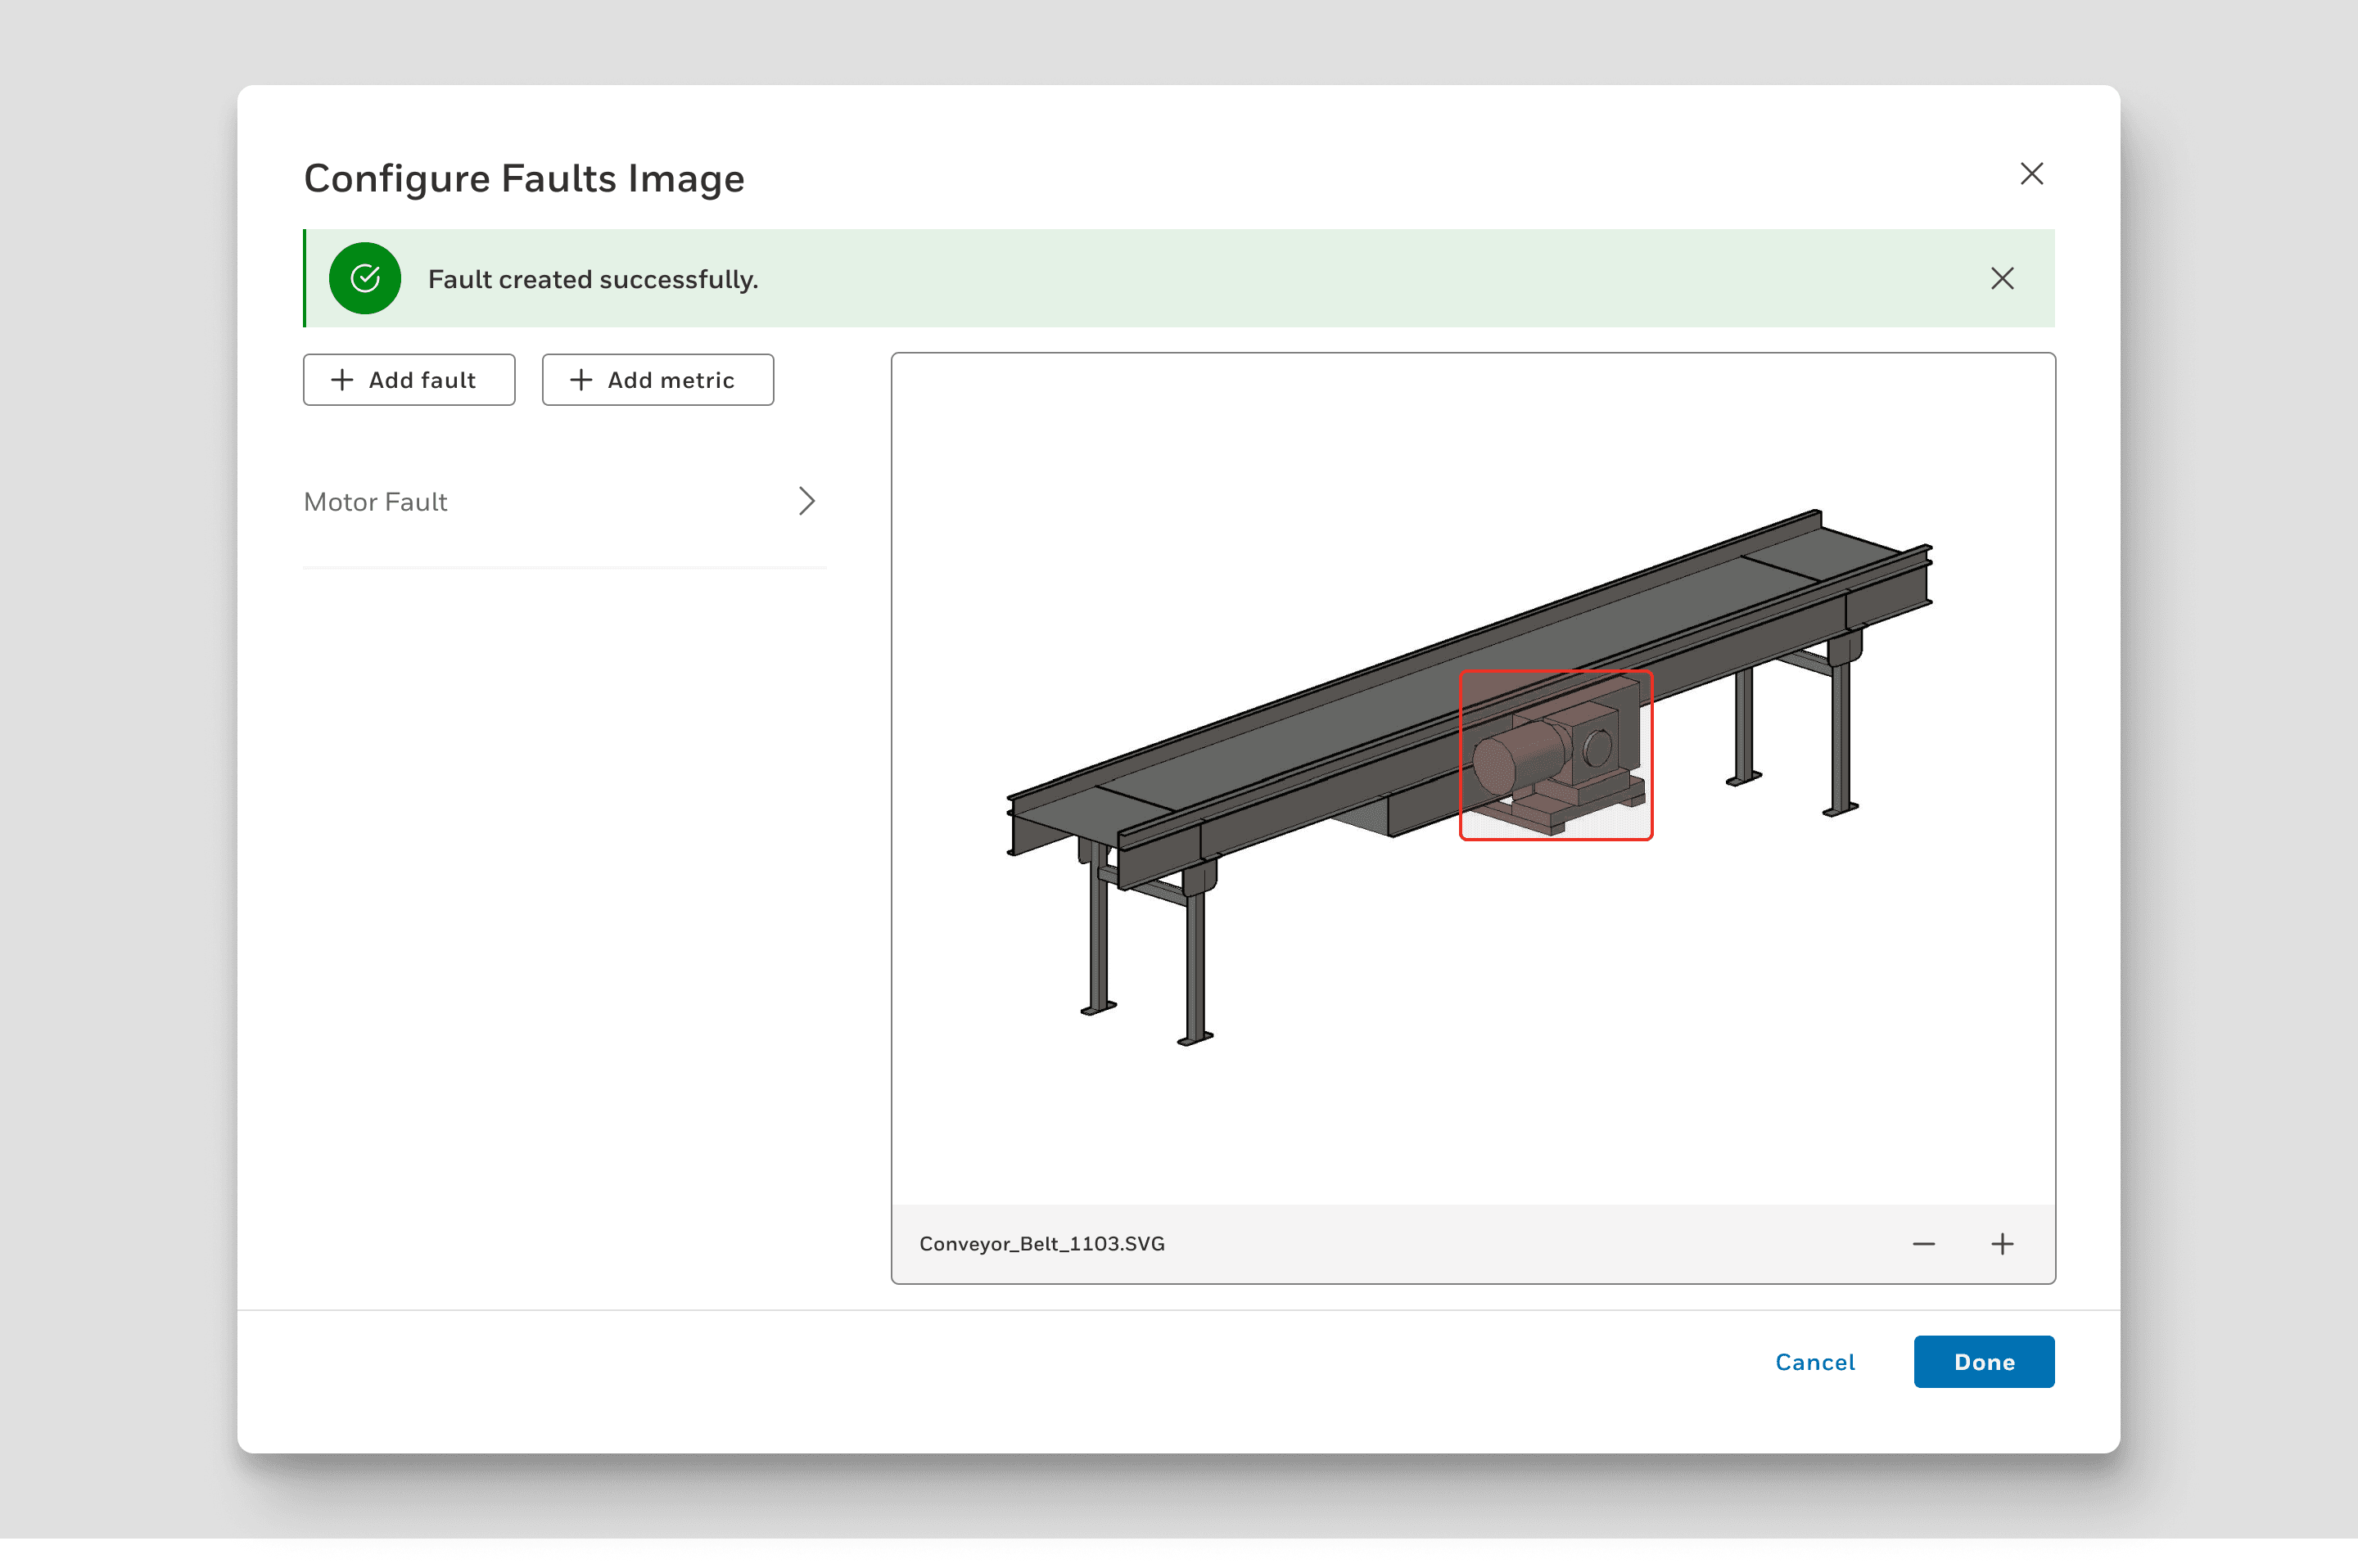The image size is (2358, 1568).
Task: Cancel the fault configuration
Action: 1815,1362
